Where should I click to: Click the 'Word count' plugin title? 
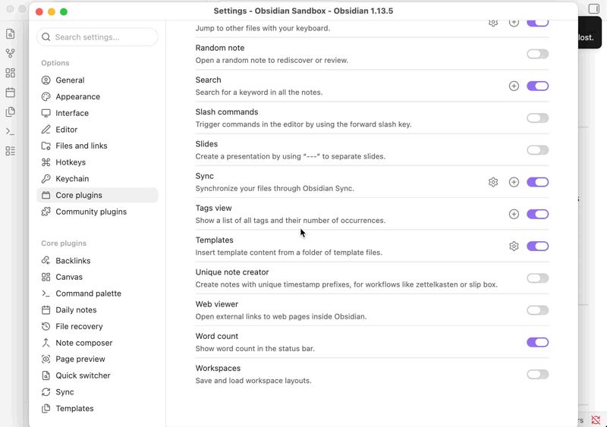[217, 336]
